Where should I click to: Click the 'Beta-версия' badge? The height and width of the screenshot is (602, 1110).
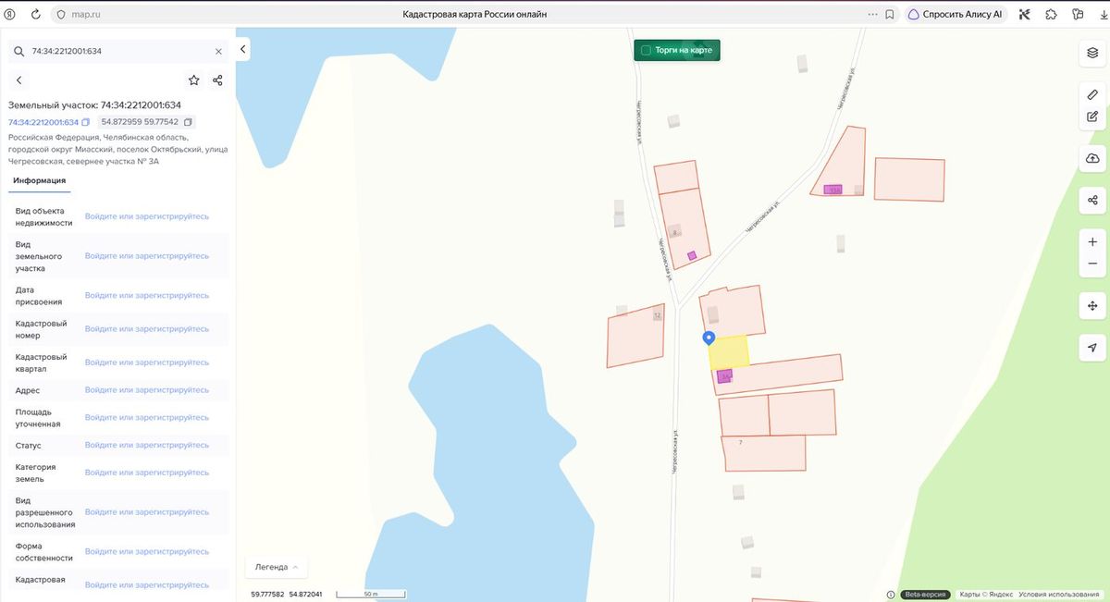926,595
